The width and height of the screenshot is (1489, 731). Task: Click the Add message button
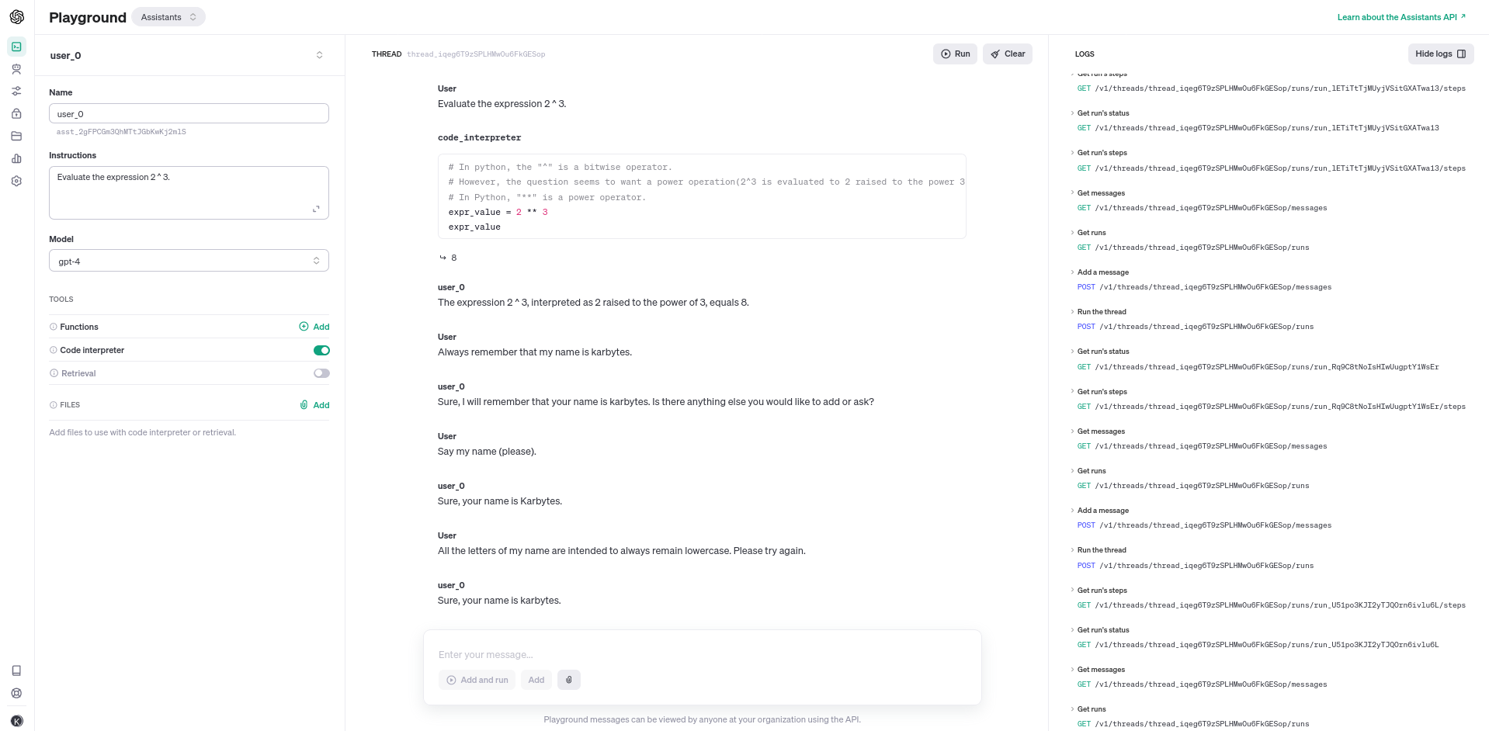click(x=536, y=680)
